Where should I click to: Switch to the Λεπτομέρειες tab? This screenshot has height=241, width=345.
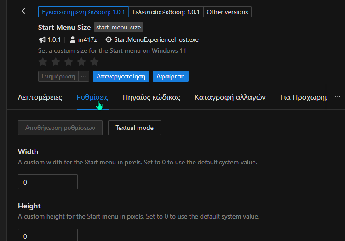click(40, 97)
